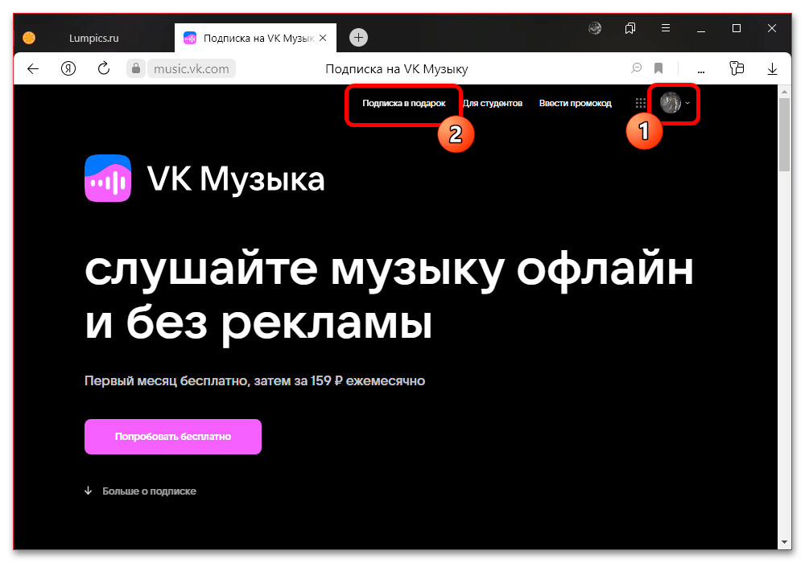
Task: Open the downloads arrow icon
Action: click(772, 68)
